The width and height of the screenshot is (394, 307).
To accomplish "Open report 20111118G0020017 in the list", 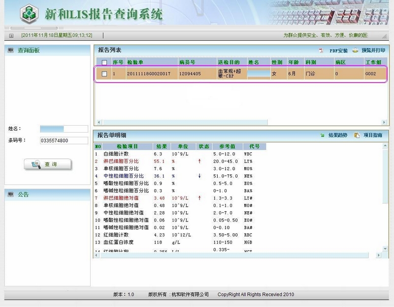I will click(149, 74).
